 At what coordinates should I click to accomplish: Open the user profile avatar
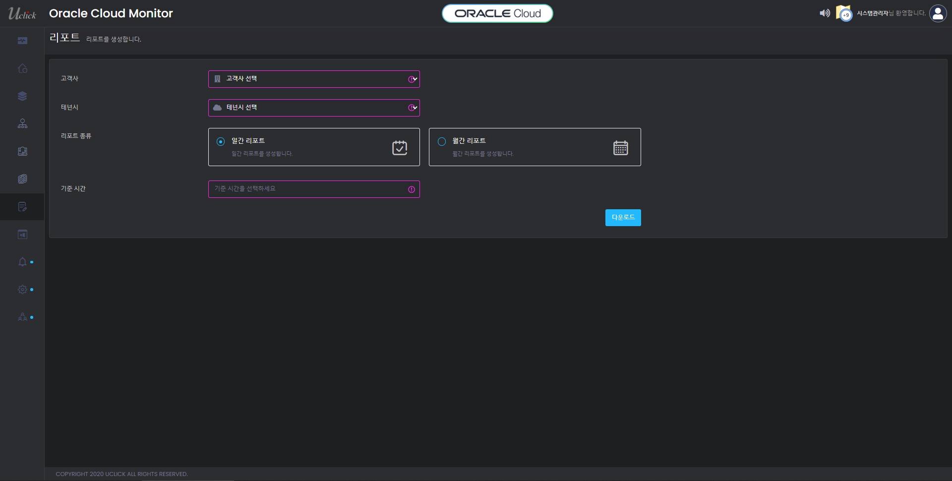click(x=938, y=13)
